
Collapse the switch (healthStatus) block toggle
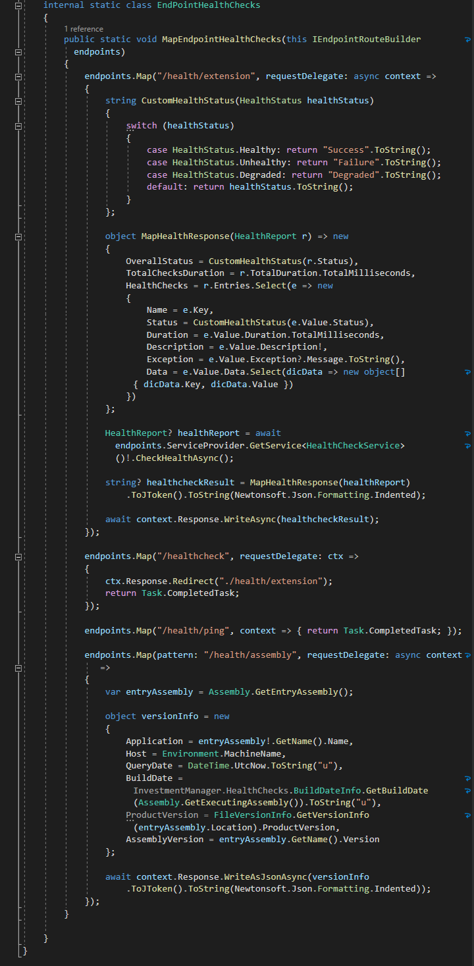tap(19, 126)
